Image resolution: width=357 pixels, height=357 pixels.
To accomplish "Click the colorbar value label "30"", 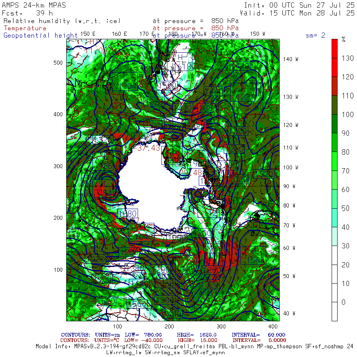I will tap(345, 246).
